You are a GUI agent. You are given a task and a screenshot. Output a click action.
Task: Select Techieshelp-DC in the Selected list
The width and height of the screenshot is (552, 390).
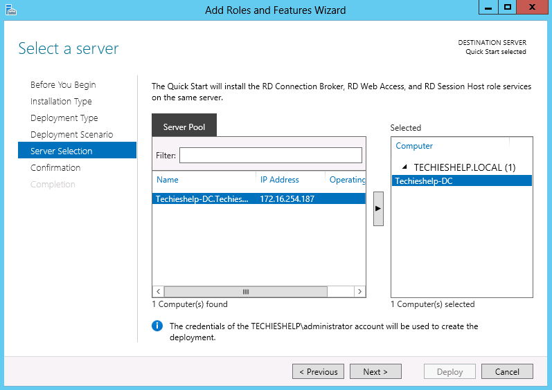click(x=461, y=181)
